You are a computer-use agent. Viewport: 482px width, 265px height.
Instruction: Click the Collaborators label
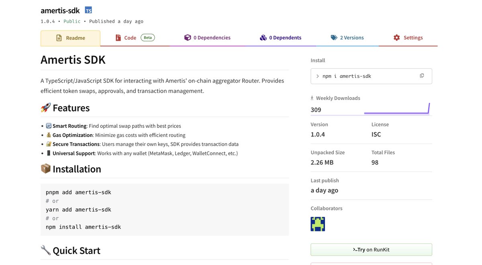click(x=327, y=208)
